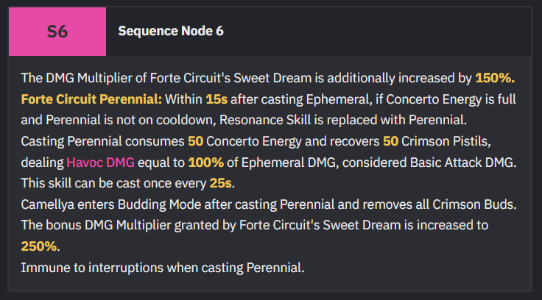Click the Forte Circuit Perennial label
Image resolution: width=542 pixels, height=300 pixels.
[x=91, y=99]
